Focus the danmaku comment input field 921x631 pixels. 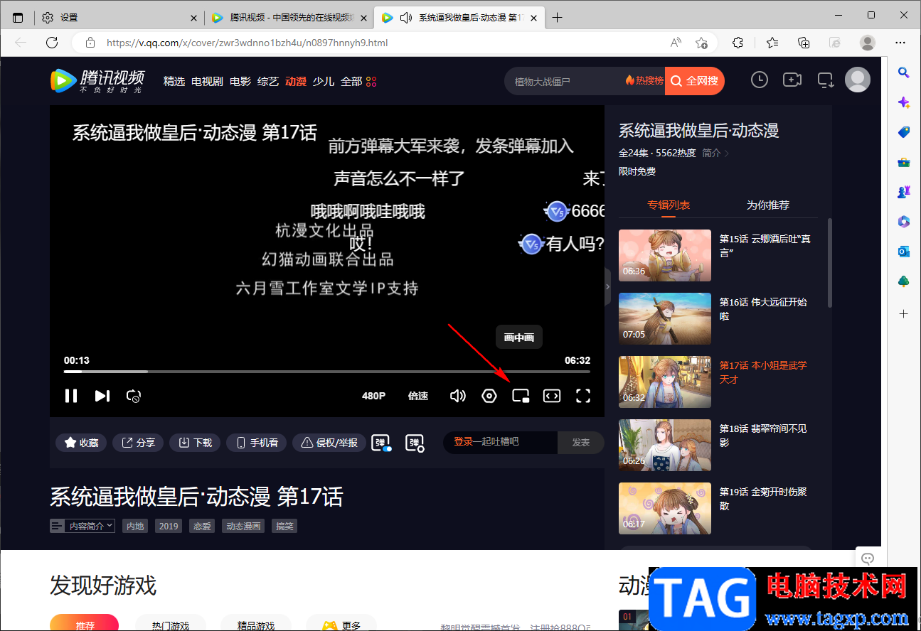pos(501,442)
